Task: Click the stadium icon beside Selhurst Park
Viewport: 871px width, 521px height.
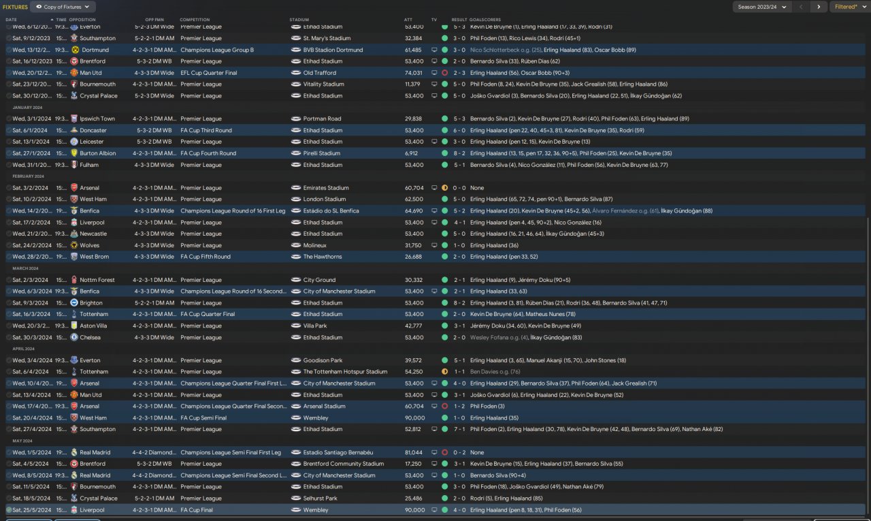Action: point(295,498)
